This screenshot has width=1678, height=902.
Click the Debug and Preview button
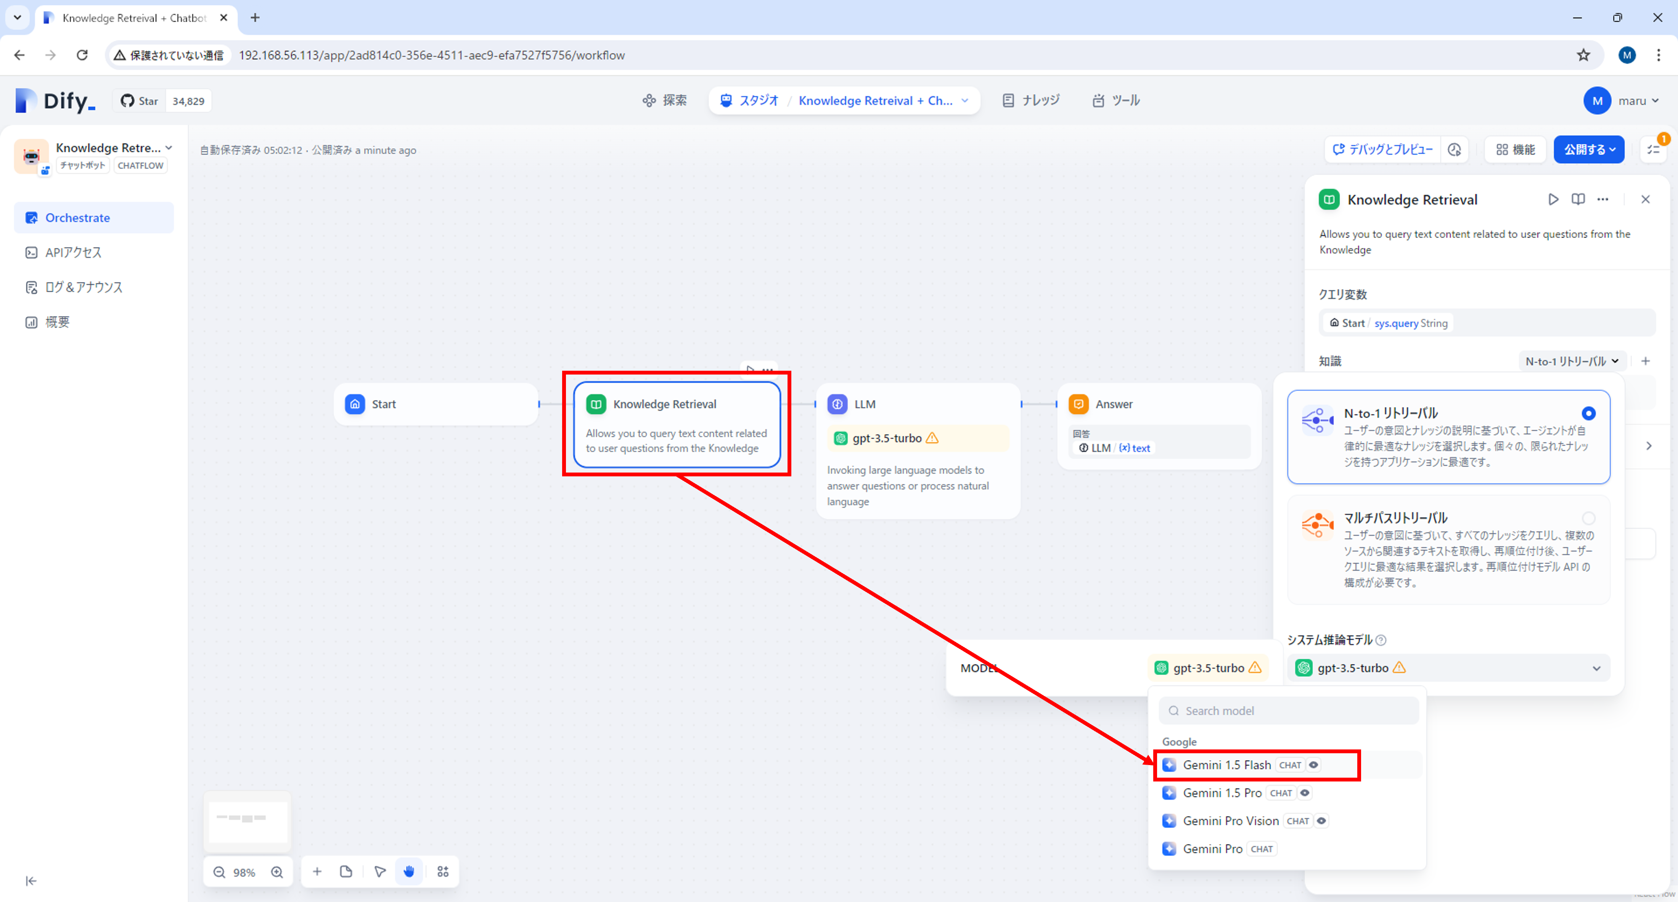tap(1382, 150)
